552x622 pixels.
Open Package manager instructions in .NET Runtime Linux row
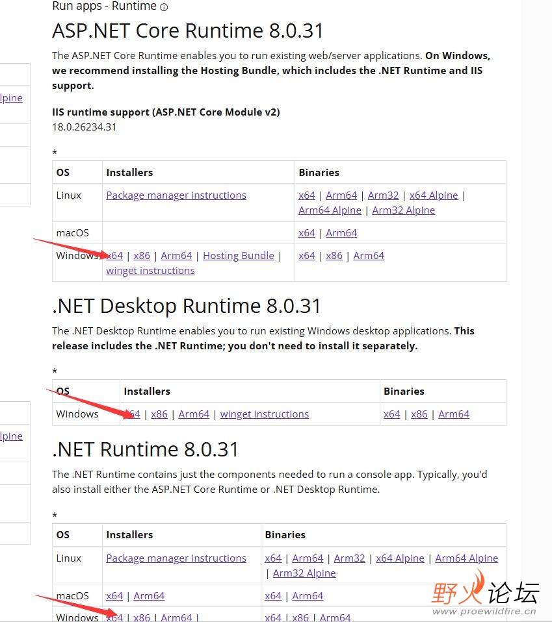click(176, 558)
